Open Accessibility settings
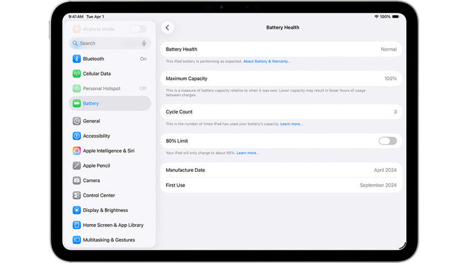This screenshot has width=468, height=263. point(110,136)
